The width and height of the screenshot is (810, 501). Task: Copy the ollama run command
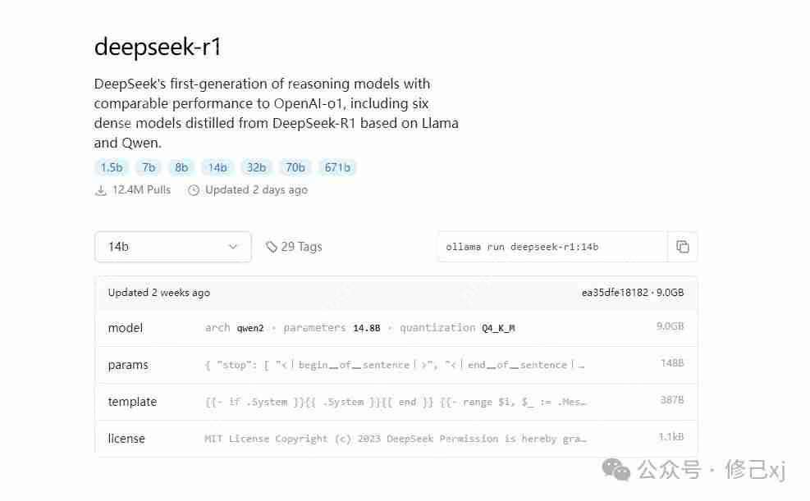click(683, 247)
